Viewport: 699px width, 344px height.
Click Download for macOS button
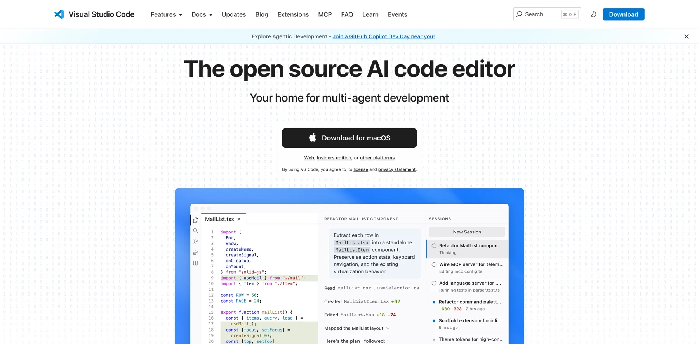pyautogui.click(x=349, y=138)
